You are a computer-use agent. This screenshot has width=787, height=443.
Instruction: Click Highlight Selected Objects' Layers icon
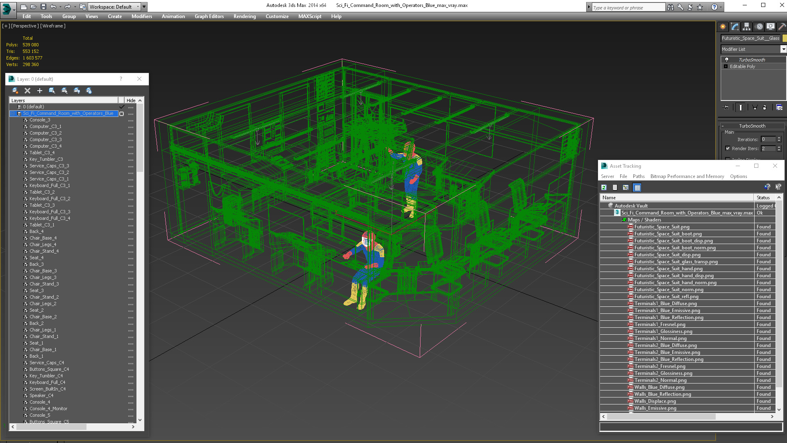point(64,91)
